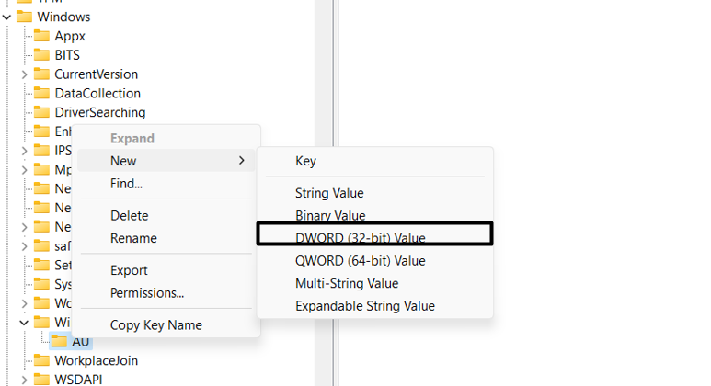The height and width of the screenshot is (386, 711).
Task: Select DWORD (32-bit) Value option
Action: [x=360, y=238]
